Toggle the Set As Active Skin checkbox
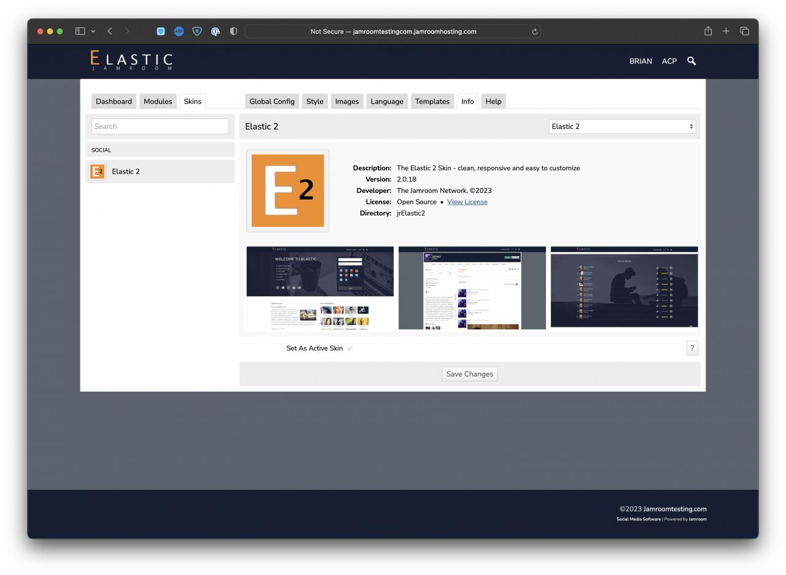This screenshot has height=575, width=786. pos(349,348)
